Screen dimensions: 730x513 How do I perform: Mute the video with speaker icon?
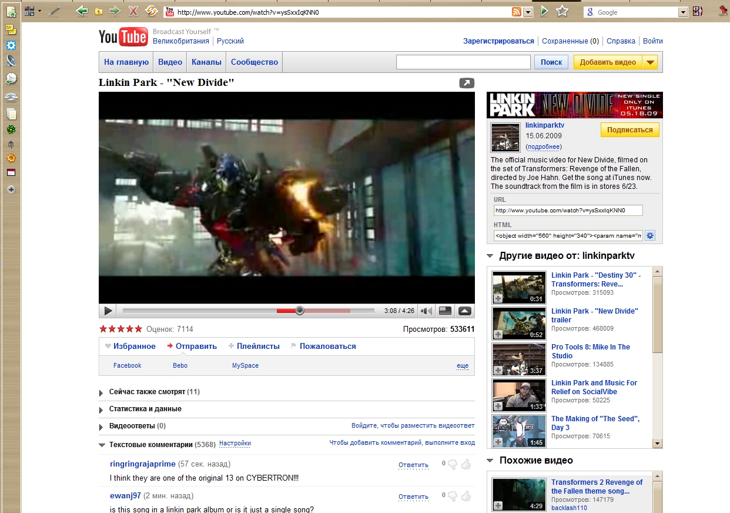pyautogui.click(x=427, y=311)
